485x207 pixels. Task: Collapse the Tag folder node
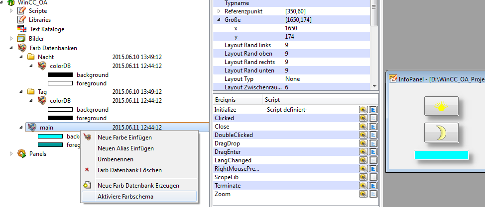pos(21,92)
